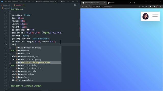This screenshot has width=163, height=91.
Task: Select the transform-style suggestion
Action: pyautogui.click(x=38, y=71)
